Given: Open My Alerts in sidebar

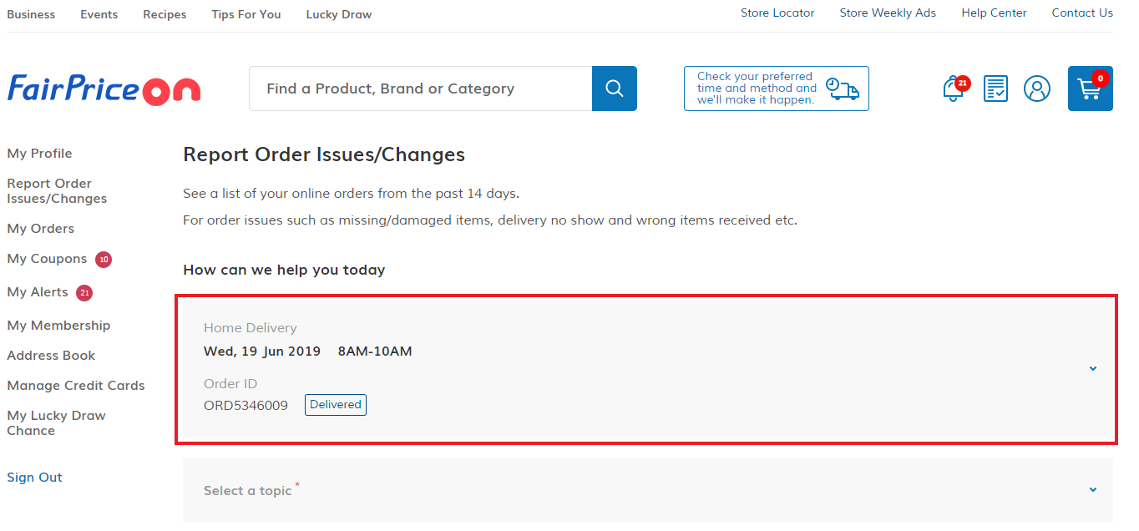Looking at the screenshot, I should tap(38, 292).
